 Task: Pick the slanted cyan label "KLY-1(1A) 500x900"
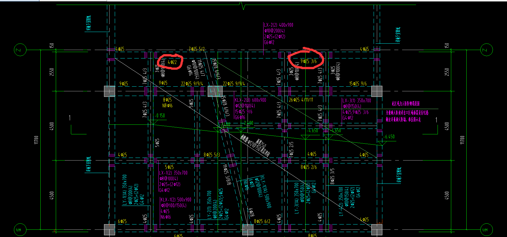tap(266, 191)
